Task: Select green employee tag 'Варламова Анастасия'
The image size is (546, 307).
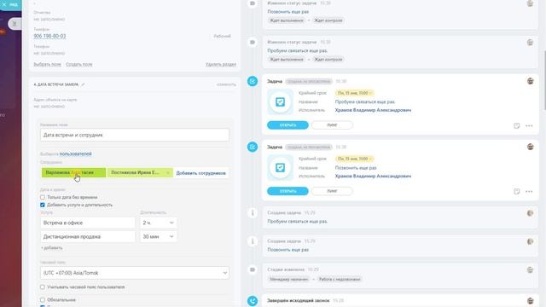Action: (x=73, y=172)
